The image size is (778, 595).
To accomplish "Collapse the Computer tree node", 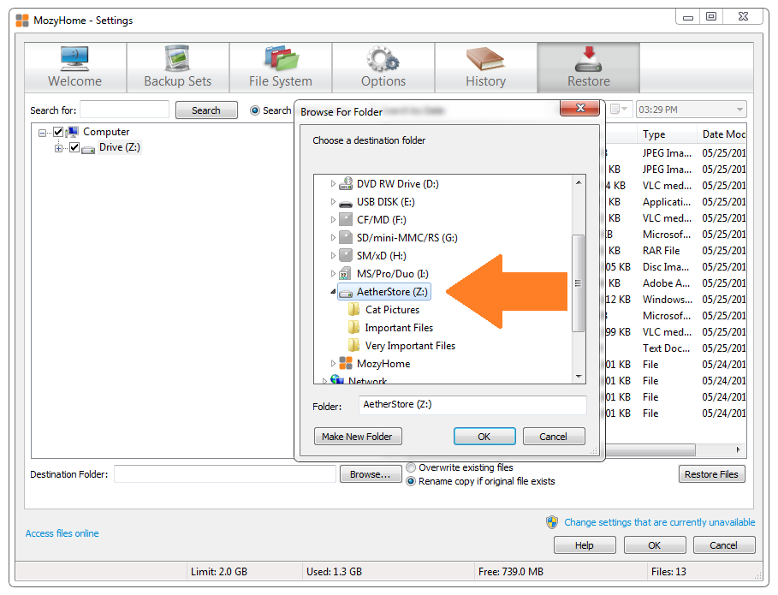I will tap(43, 133).
